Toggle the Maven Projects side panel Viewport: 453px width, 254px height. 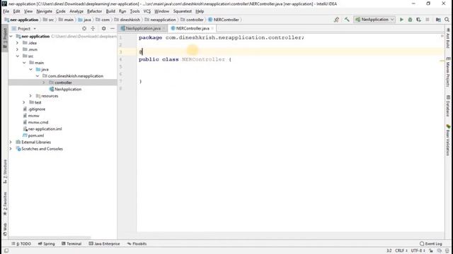point(448,72)
